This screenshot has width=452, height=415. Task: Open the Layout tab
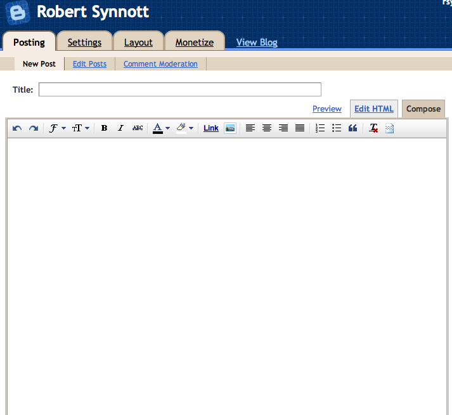138,43
